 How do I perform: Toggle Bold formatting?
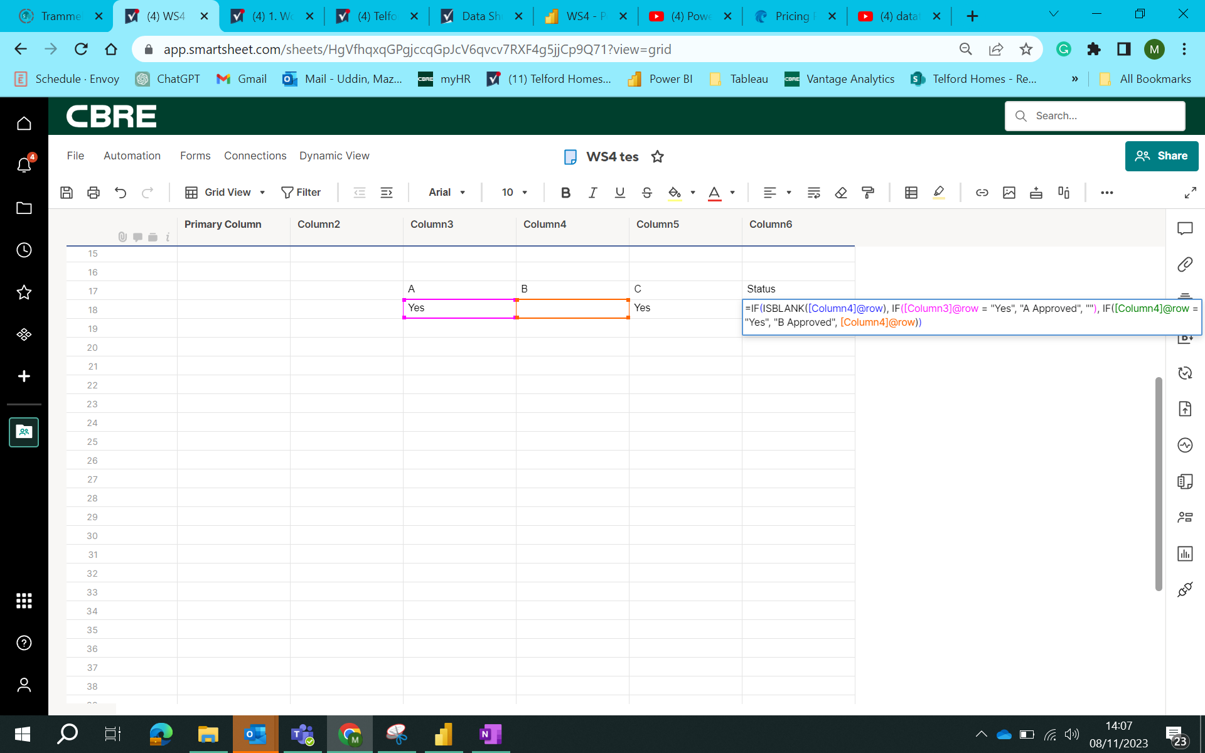[x=565, y=193]
